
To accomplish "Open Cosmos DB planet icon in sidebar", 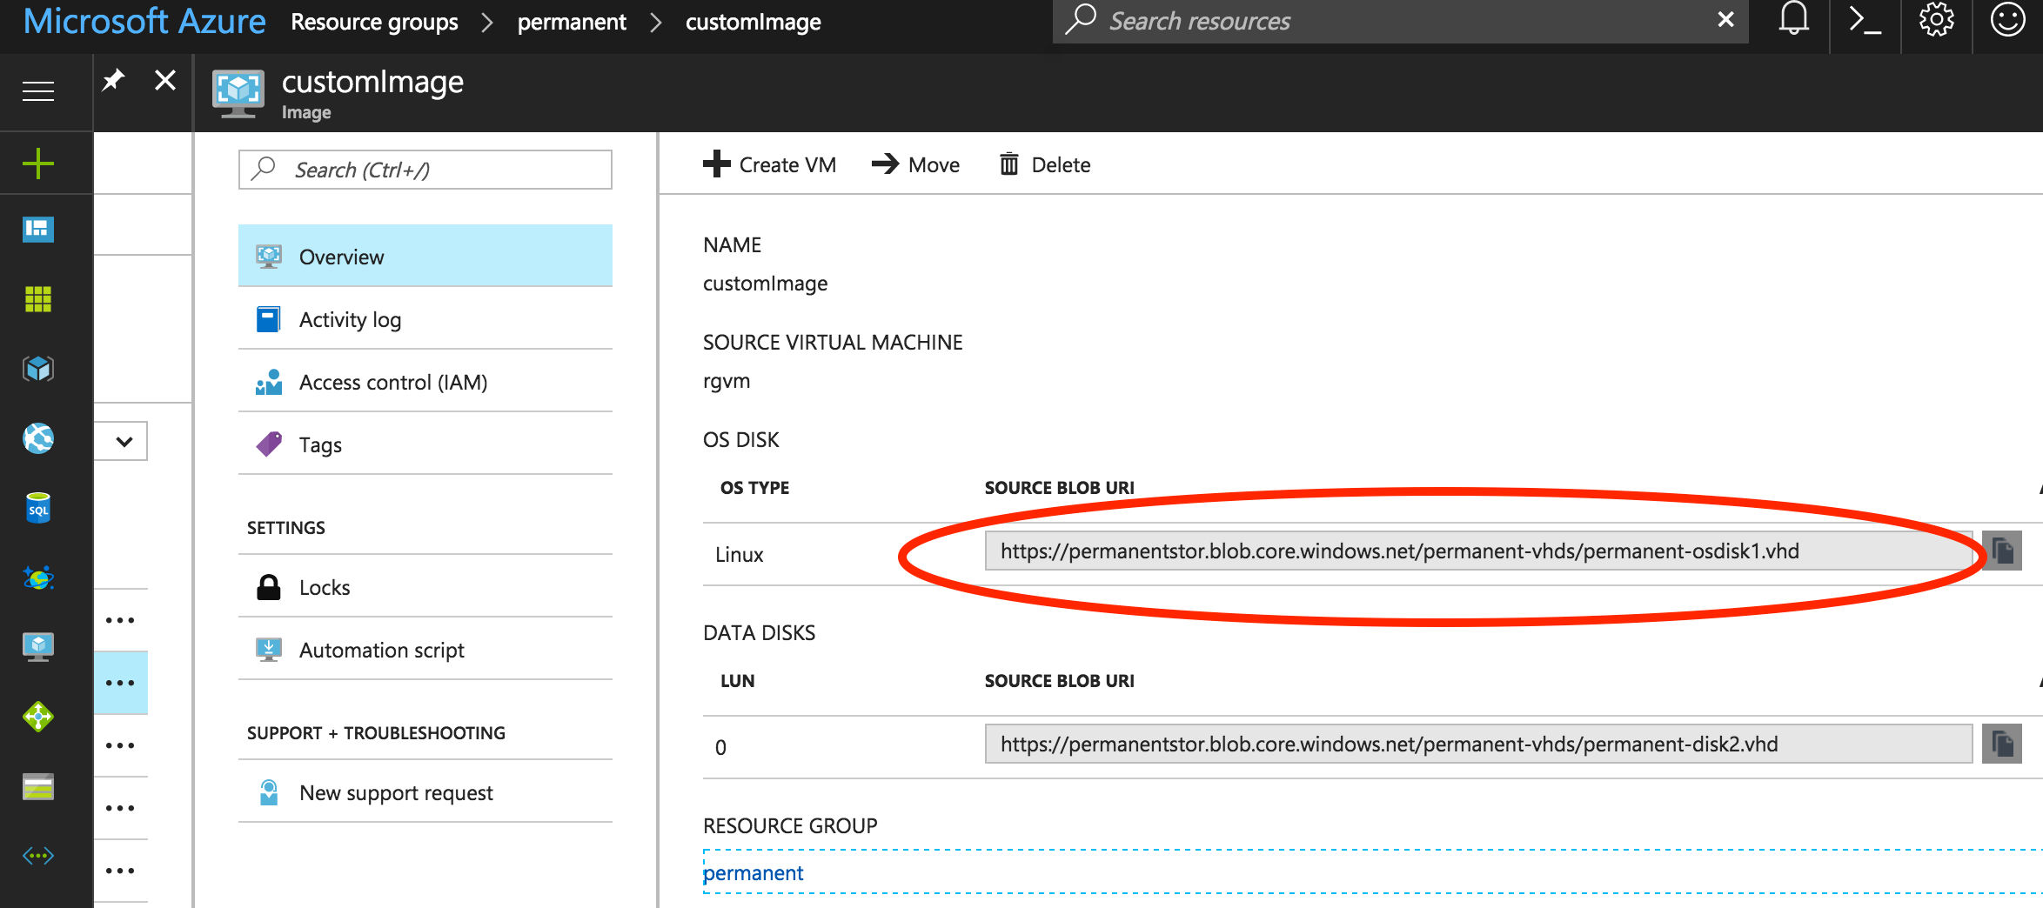I will pos(38,578).
